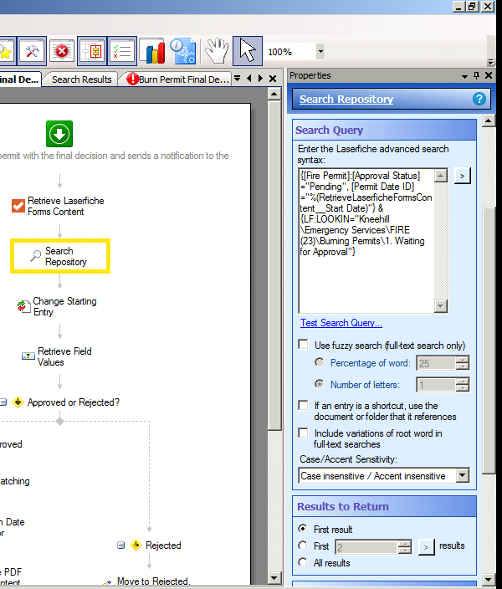The height and width of the screenshot is (589, 502).
Task: Click the star favorites toolbar icon
Action: click(6, 51)
